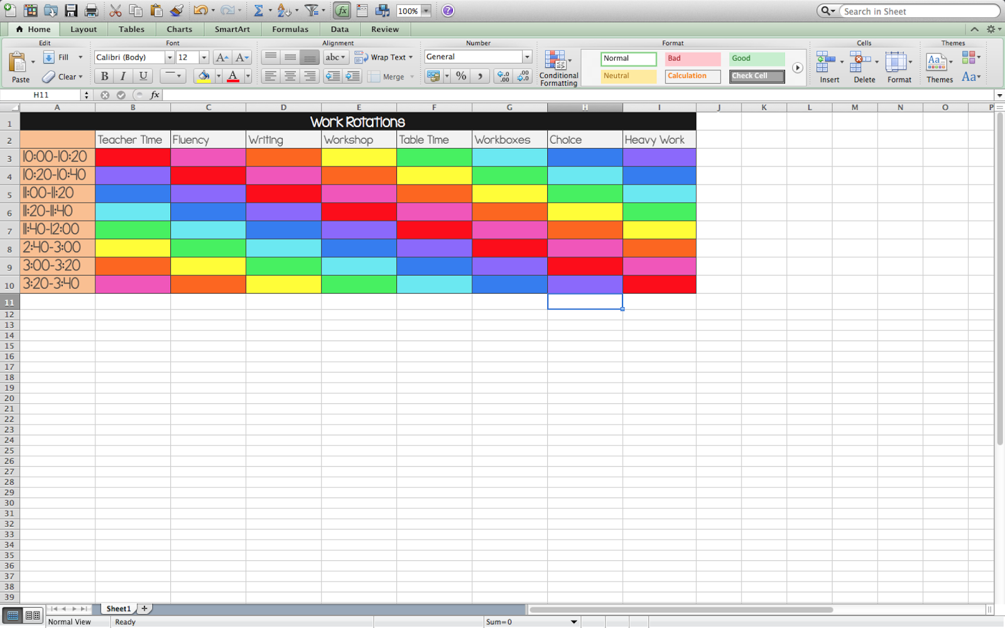
Task: Toggle underline formatting
Action: click(143, 76)
